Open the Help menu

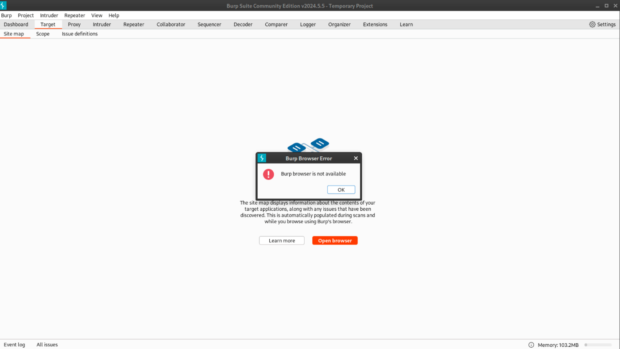click(114, 16)
